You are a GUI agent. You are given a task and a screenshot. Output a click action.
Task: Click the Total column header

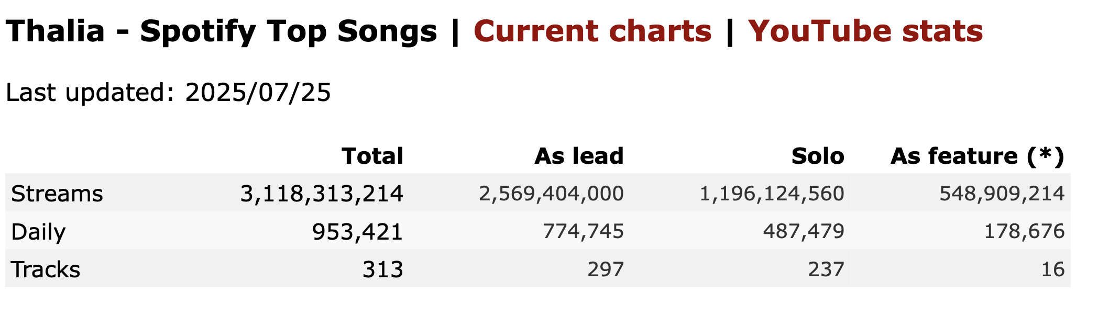(x=372, y=156)
